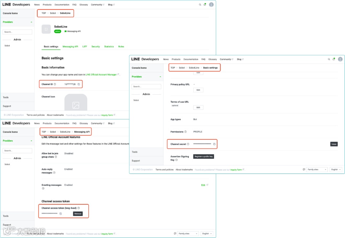This screenshot has width=345, height=238.
Task: Click Register a public key button
Action: click(x=204, y=156)
